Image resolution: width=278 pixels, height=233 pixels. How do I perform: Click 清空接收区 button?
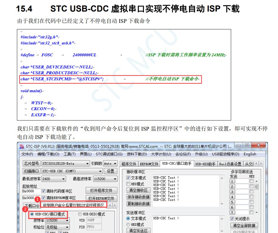(139, 190)
